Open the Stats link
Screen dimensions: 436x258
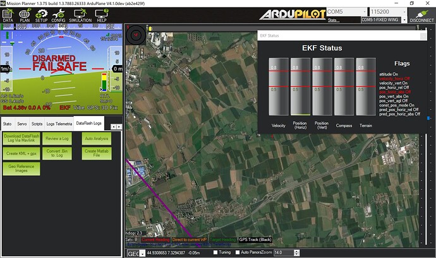click(332, 20)
